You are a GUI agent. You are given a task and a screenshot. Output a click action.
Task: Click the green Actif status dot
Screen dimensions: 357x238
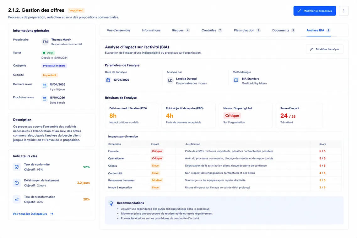pyautogui.click(x=44, y=53)
